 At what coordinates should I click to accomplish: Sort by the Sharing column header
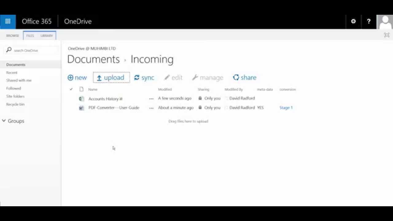[x=203, y=90]
